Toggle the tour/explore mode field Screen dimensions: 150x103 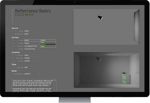pos(32,74)
